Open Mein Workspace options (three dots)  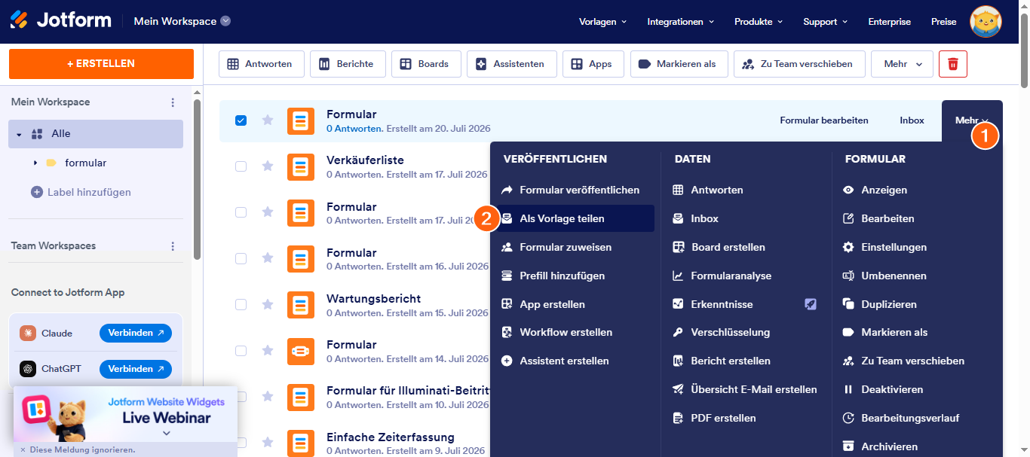pos(173,102)
